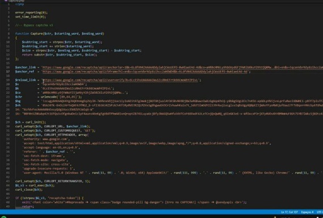Click the '//-- Bypass captcha v3' comment
The width and height of the screenshot is (323, 218).
pyautogui.click(x=34, y=25)
